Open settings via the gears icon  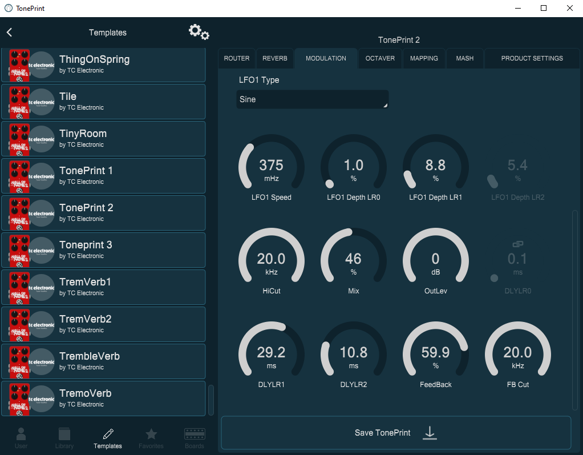199,33
